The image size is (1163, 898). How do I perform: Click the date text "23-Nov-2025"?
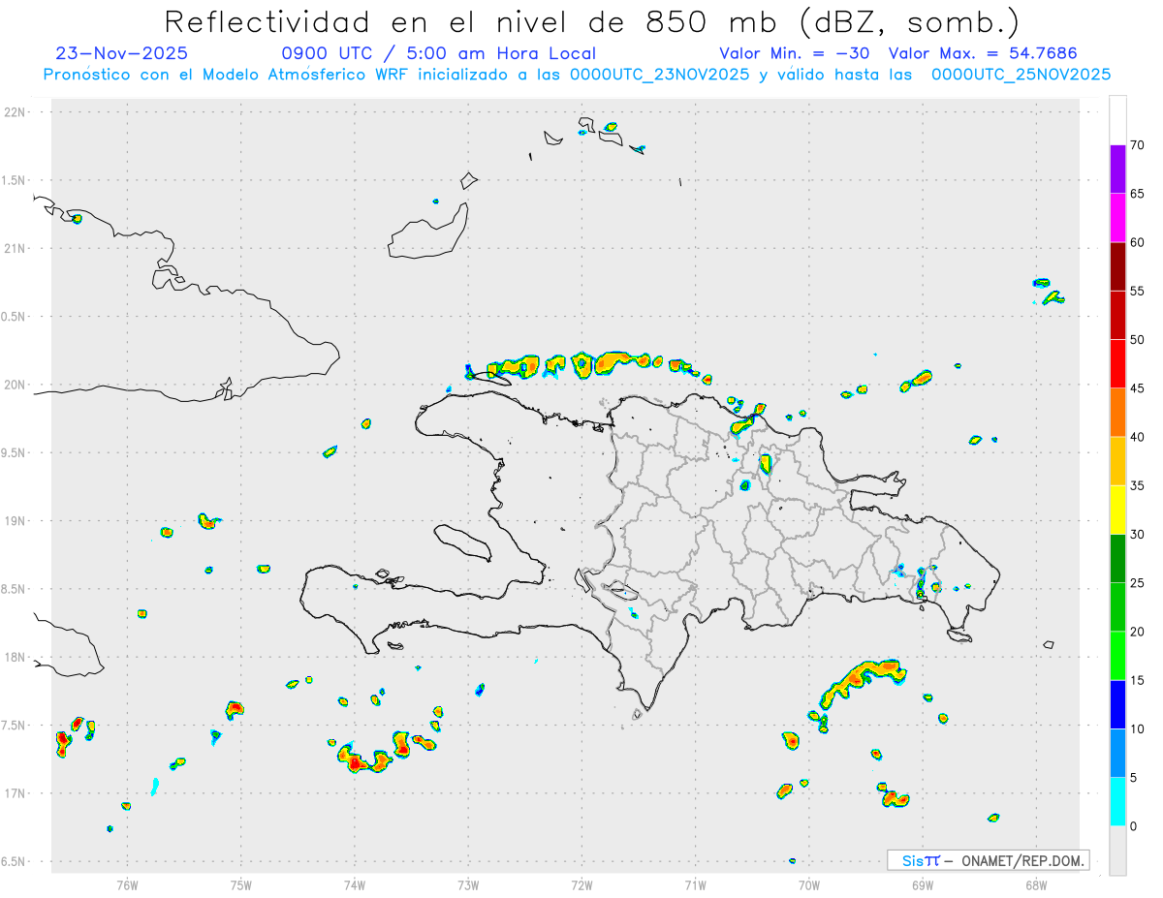pyautogui.click(x=122, y=53)
